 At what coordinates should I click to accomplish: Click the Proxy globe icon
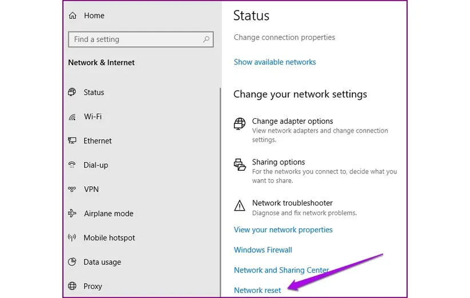[x=72, y=286]
